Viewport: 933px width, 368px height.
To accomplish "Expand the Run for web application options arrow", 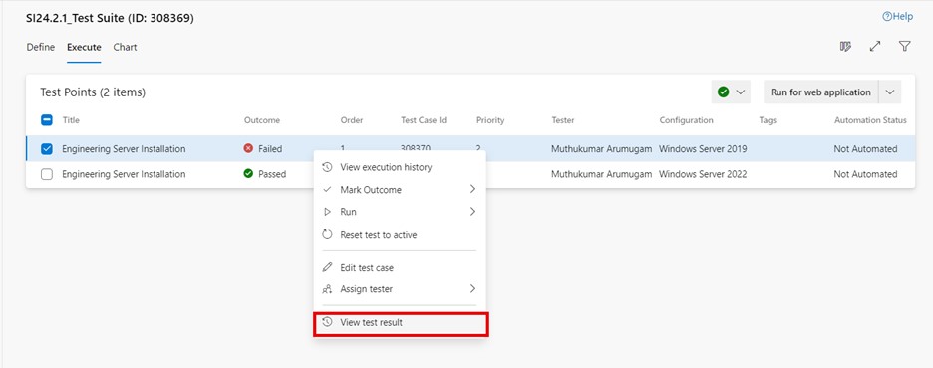I will (x=890, y=92).
